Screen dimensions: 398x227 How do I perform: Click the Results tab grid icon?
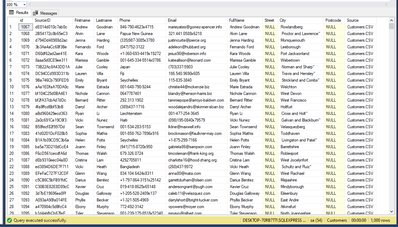[x=12, y=13]
